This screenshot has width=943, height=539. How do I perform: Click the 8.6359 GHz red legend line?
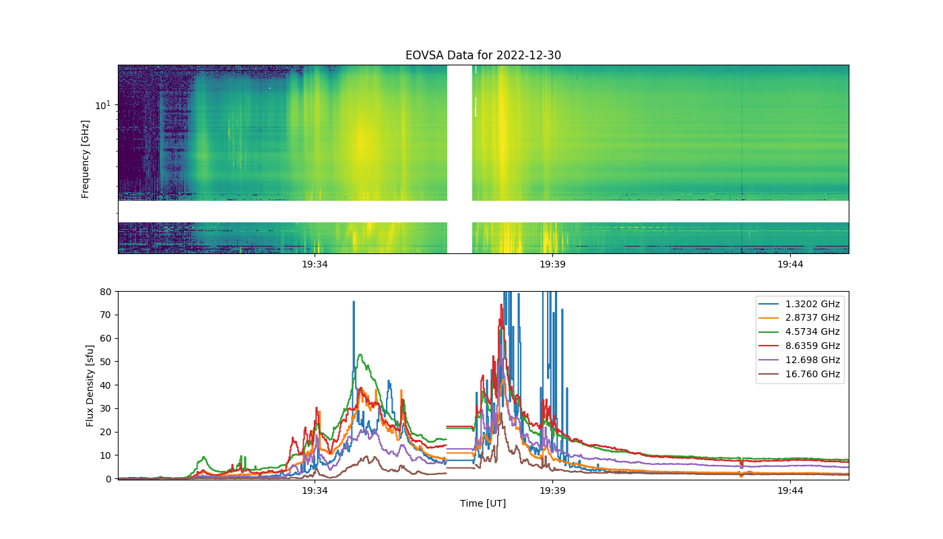pyautogui.click(x=771, y=346)
